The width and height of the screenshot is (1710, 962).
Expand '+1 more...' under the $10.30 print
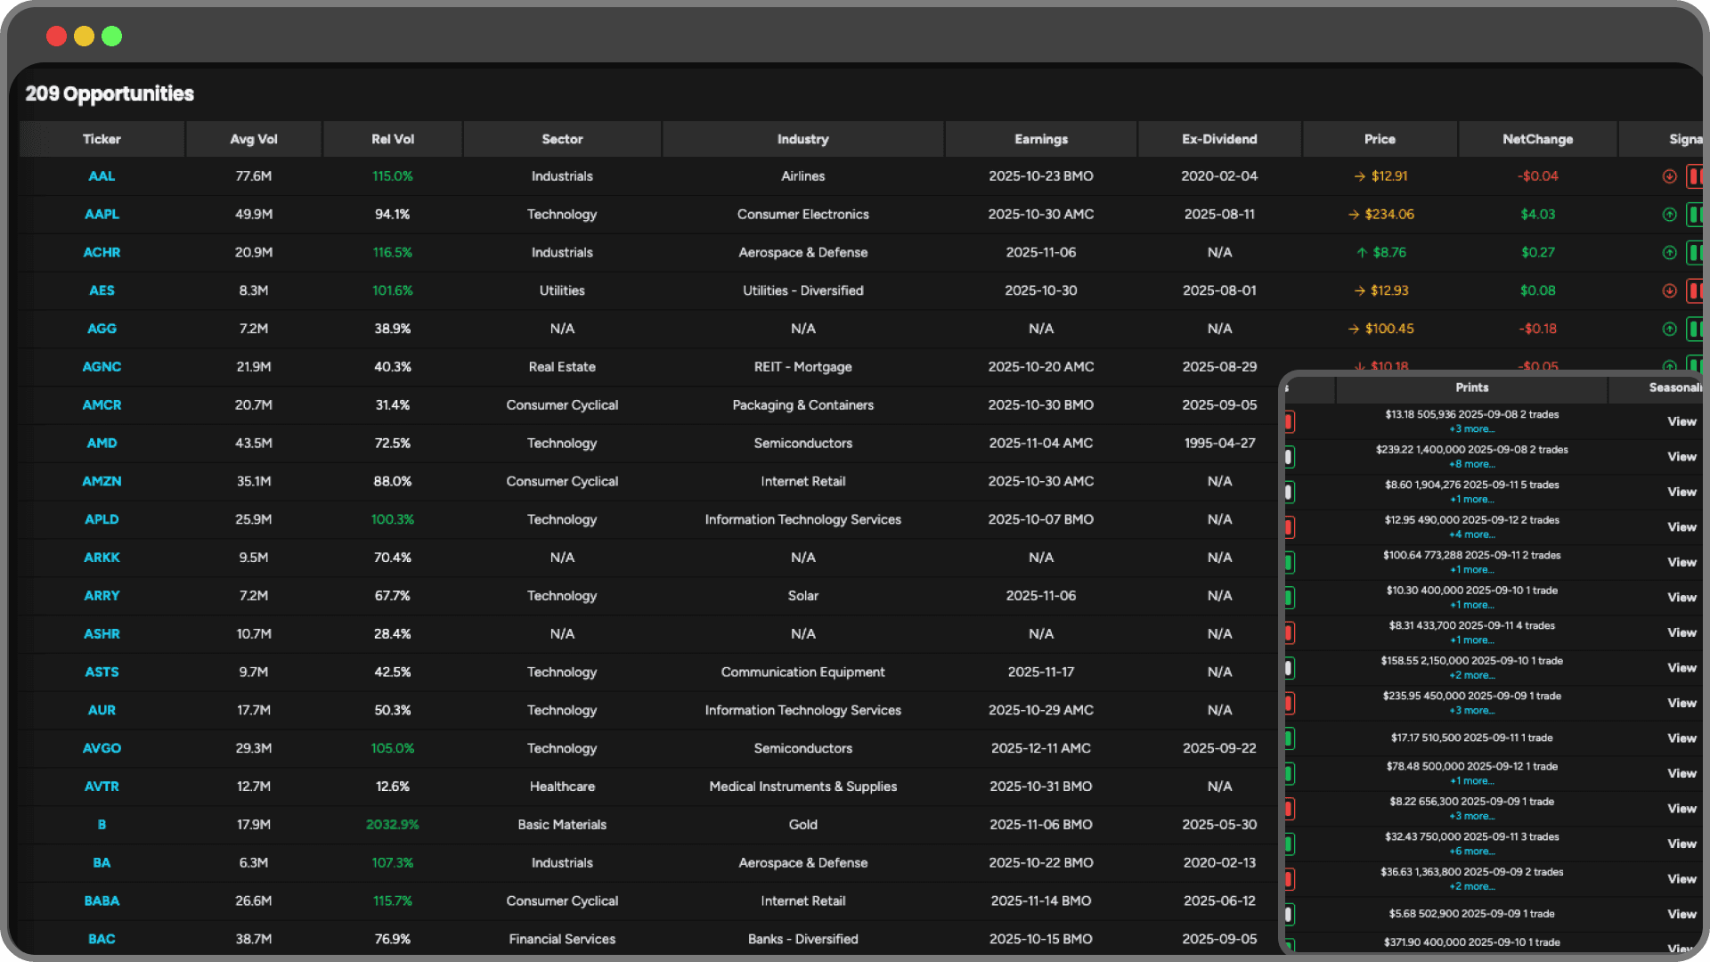point(1471,605)
